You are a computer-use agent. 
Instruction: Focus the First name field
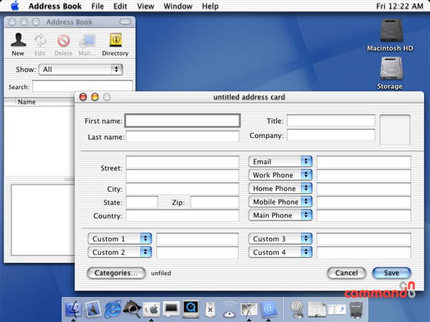pyautogui.click(x=183, y=121)
